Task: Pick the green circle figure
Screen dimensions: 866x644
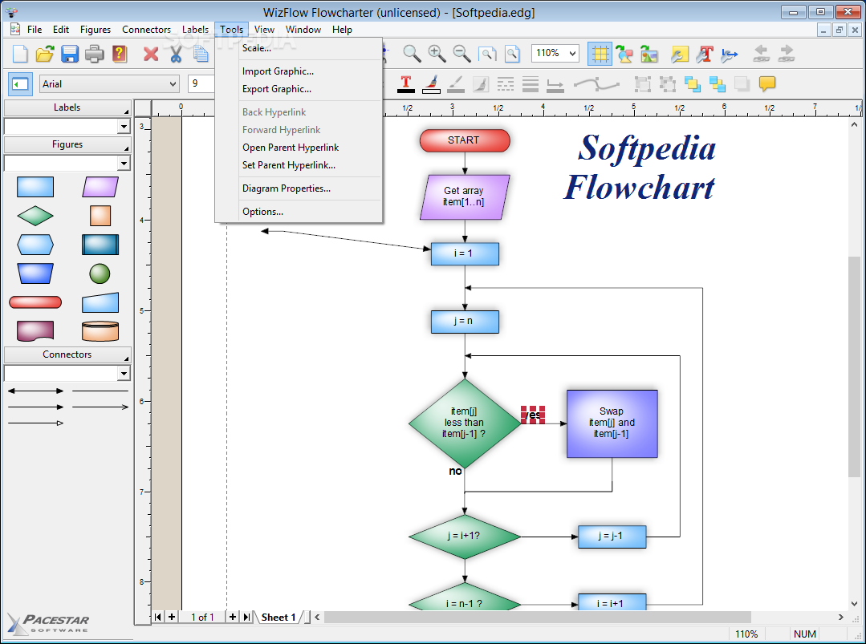Action: [100, 273]
